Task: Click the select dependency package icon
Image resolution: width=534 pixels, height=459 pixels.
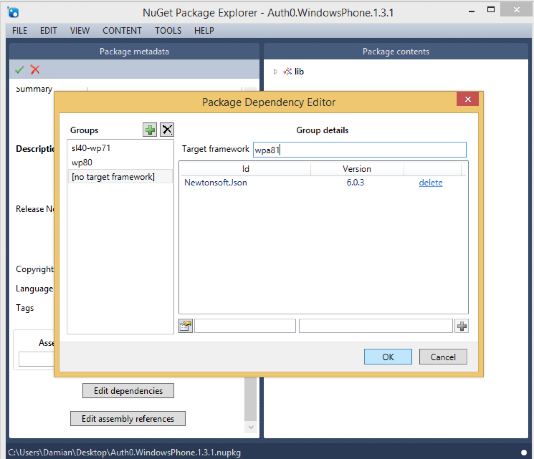Action: click(x=186, y=326)
